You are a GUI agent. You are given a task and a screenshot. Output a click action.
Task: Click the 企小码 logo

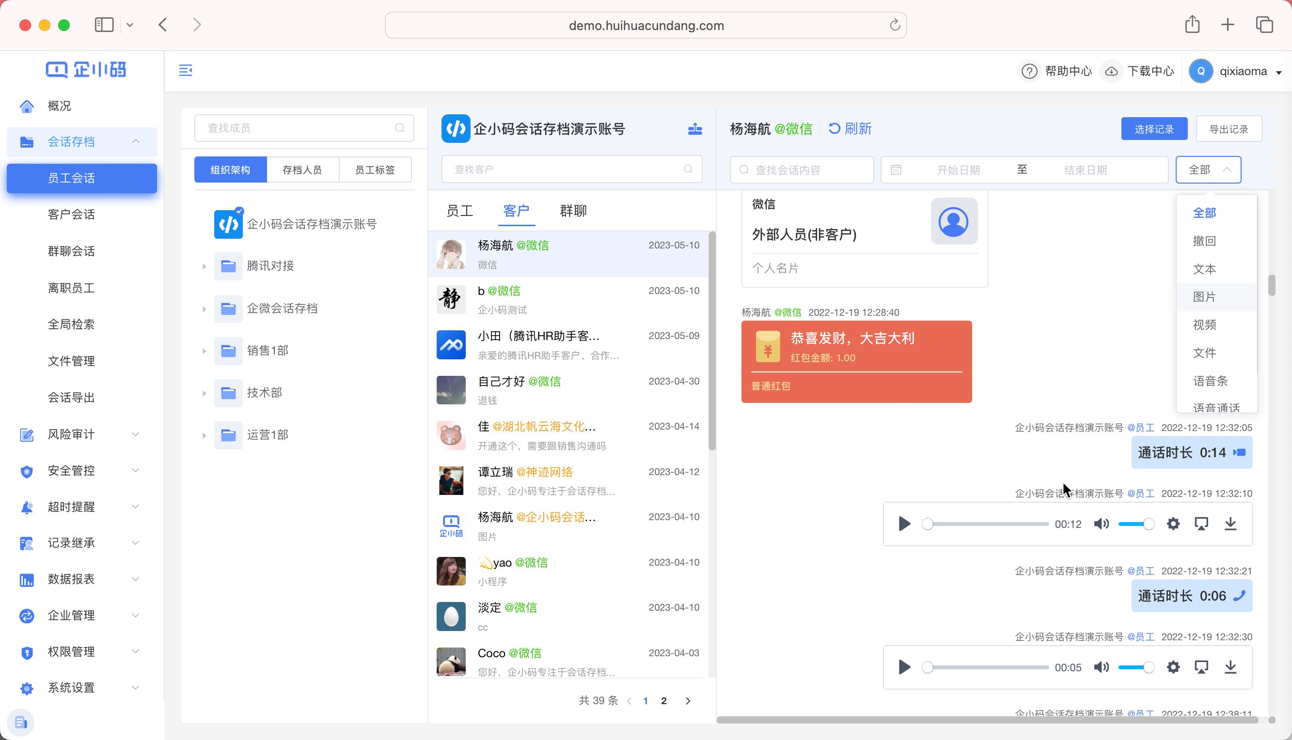(86, 70)
